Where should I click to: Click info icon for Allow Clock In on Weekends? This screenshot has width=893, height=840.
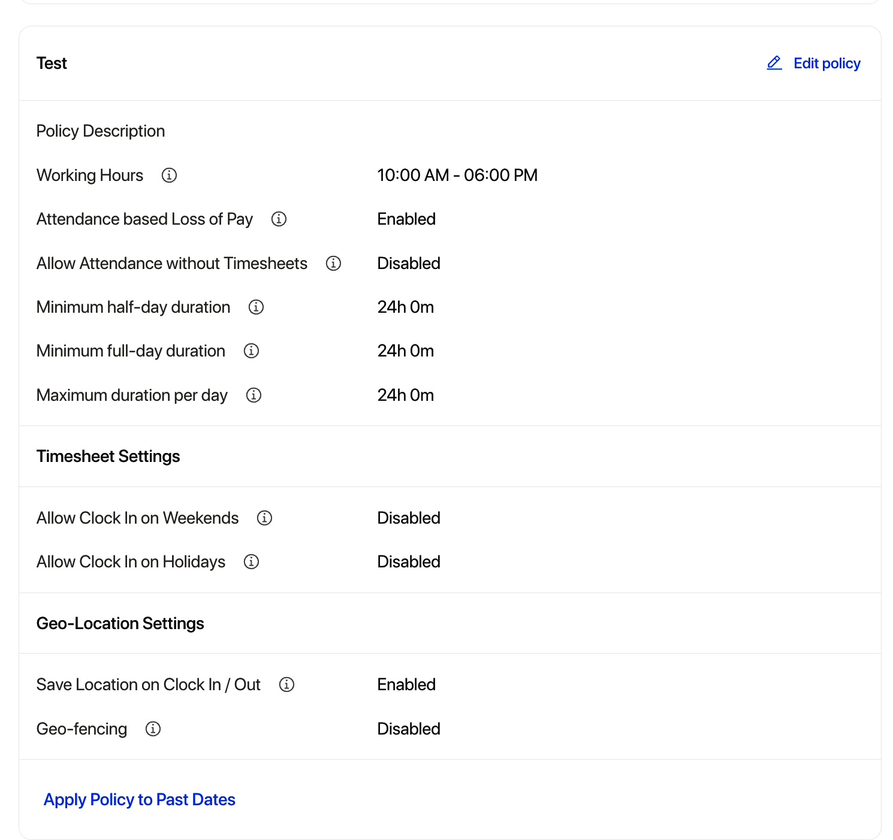pos(264,518)
